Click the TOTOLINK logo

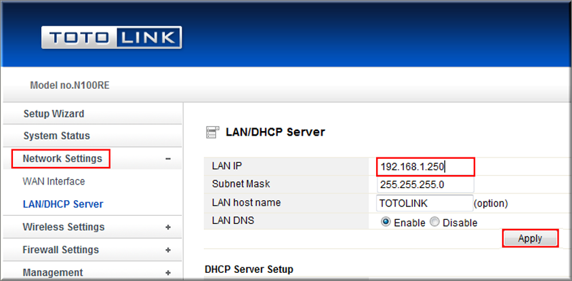pyautogui.click(x=111, y=37)
